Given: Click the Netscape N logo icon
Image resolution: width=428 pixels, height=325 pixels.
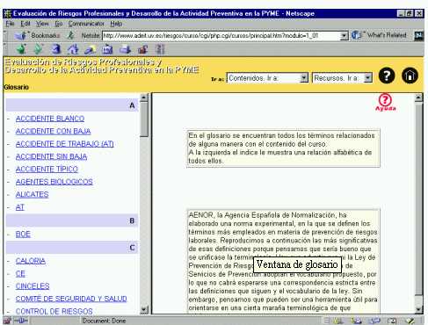Looking at the screenshot, I should pyautogui.click(x=419, y=35).
